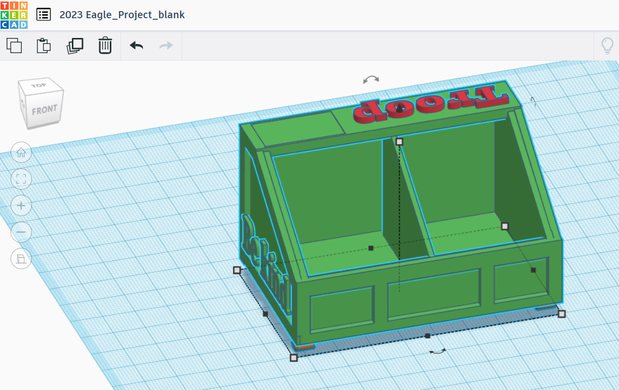This screenshot has width=619, height=390.
Task: Click the right side rotation handle
Action: (532, 102)
